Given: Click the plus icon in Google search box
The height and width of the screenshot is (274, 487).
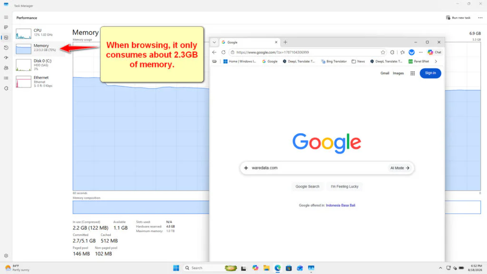Looking at the screenshot, I should pos(246,168).
